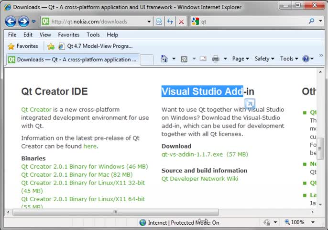Expand the address bar history dropdown
The height and width of the screenshot is (230, 328).
pyautogui.click(x=149, y=22)
